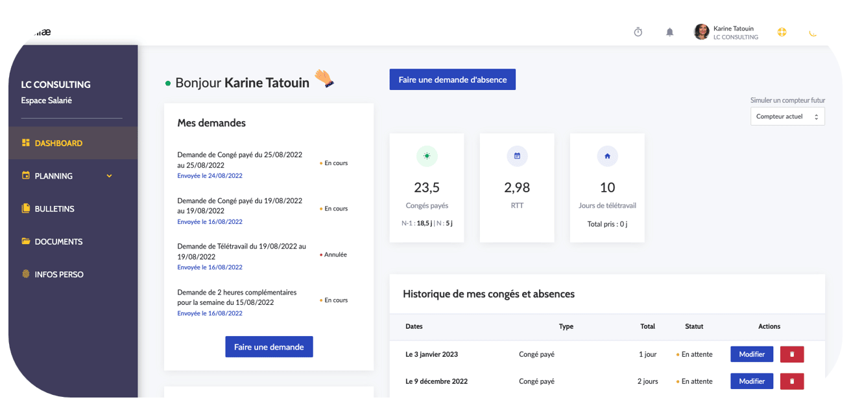The width and height of the screenshot is (851, 415).
Task: Click the Mes demandes heading
Action: click(x=211, y=123)
